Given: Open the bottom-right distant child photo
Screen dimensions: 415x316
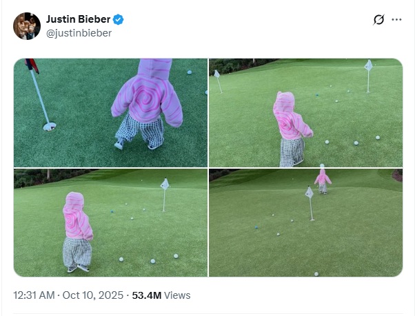Looking at the screenshot, I should (x=305, y=223).
